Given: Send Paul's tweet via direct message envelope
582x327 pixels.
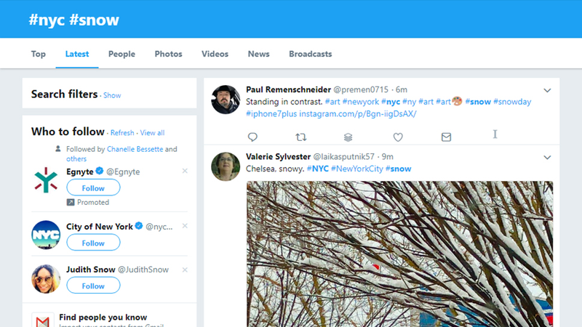Looking at the screenshot, I should tap(446, 137).
